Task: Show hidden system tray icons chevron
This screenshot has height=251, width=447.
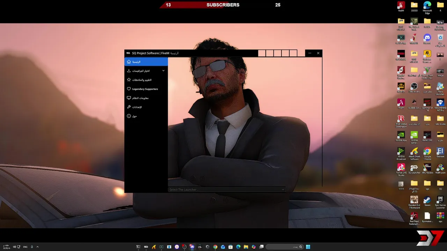Action: pos(37,247)
